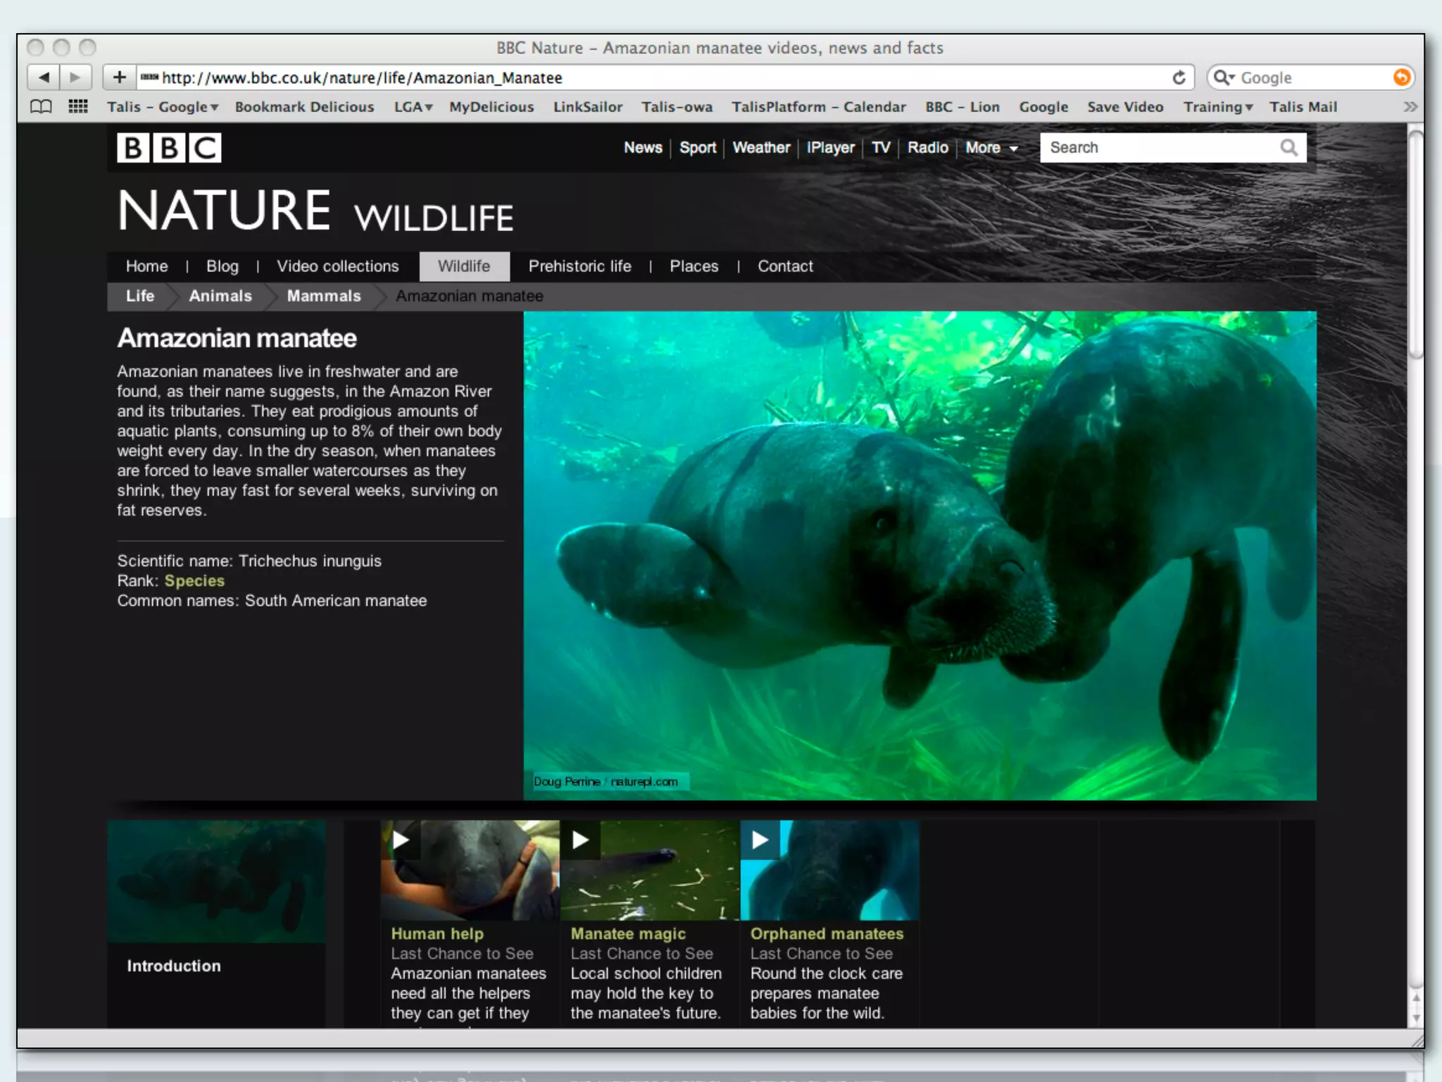Open the Top Sites grid icon
The image size is (1442, 1082).
78,107
